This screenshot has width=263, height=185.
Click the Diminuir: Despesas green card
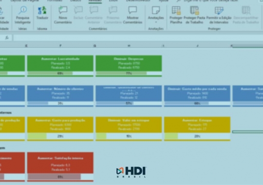click(x=129, y=63)
